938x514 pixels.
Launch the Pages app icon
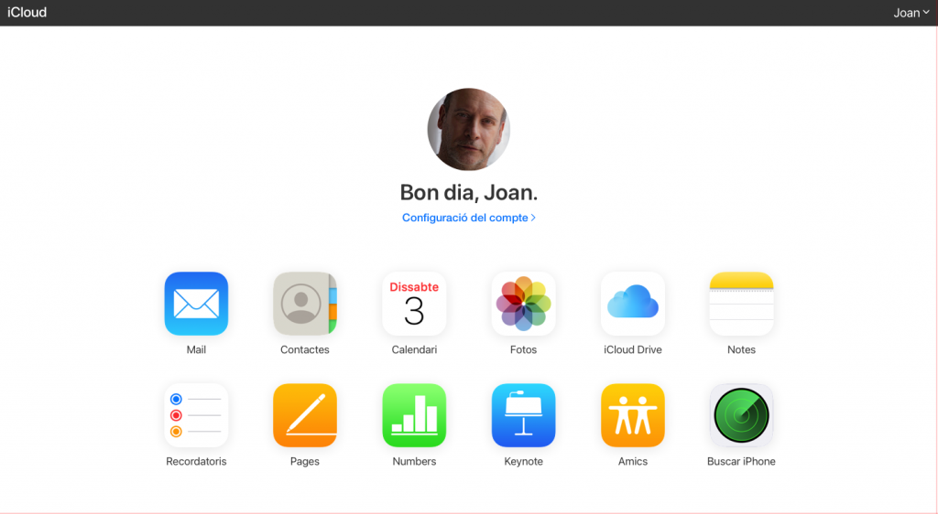pos(305,415)
